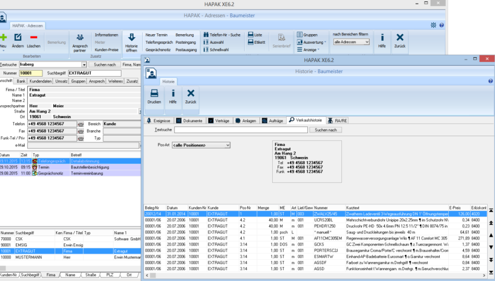Open the Pos-Art 'alle Positionen' dropdown

click(201, 145)
